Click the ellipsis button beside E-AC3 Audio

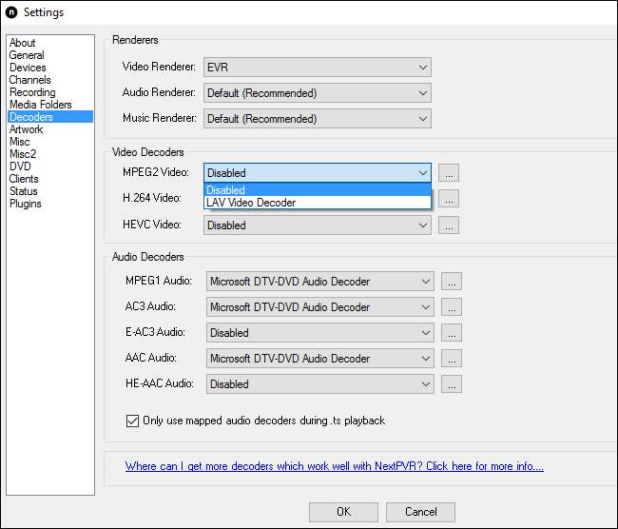[453, 333]
